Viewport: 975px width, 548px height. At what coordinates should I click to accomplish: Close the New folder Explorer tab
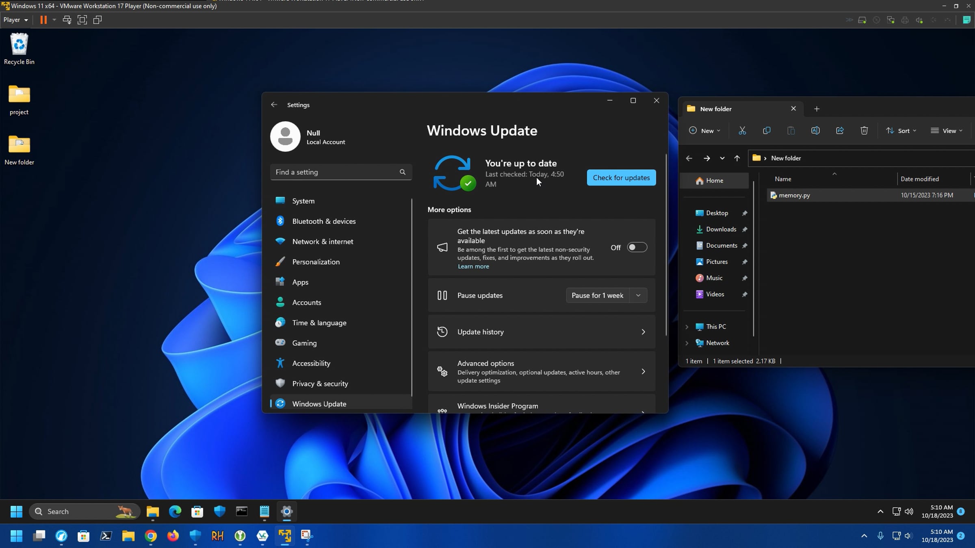pos(793,108)
